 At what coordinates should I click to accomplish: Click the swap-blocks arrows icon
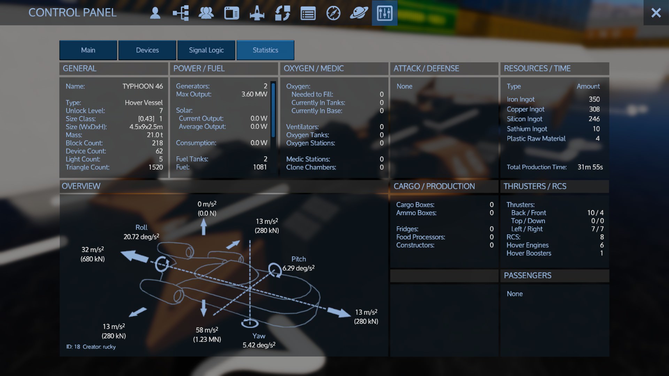click(x=283, y=13)
